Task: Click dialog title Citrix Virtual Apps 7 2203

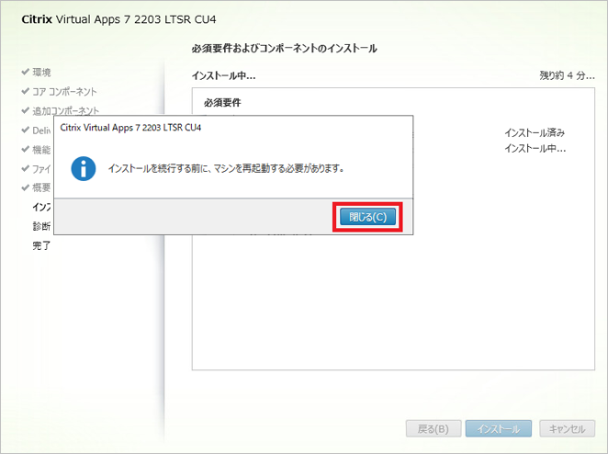Action: pos(130,127)
